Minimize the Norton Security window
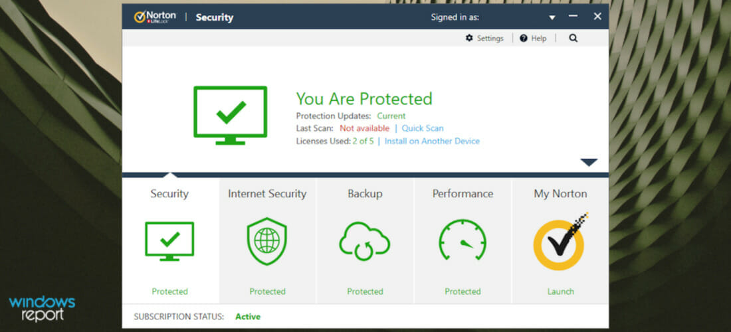This screenshot has width=731, height=332. click(573, 17)
